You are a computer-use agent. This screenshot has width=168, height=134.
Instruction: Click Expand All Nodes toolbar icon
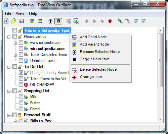(120, 21)
